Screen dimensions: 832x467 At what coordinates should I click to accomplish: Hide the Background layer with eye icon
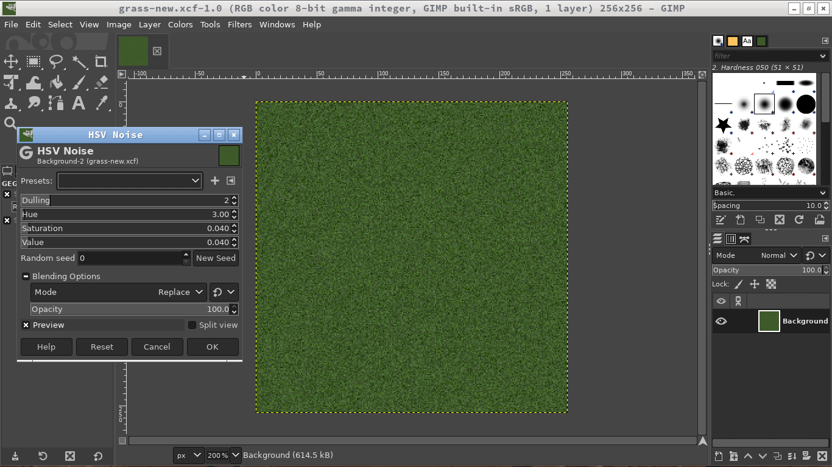pyautogui.click(x=721, y=321)
